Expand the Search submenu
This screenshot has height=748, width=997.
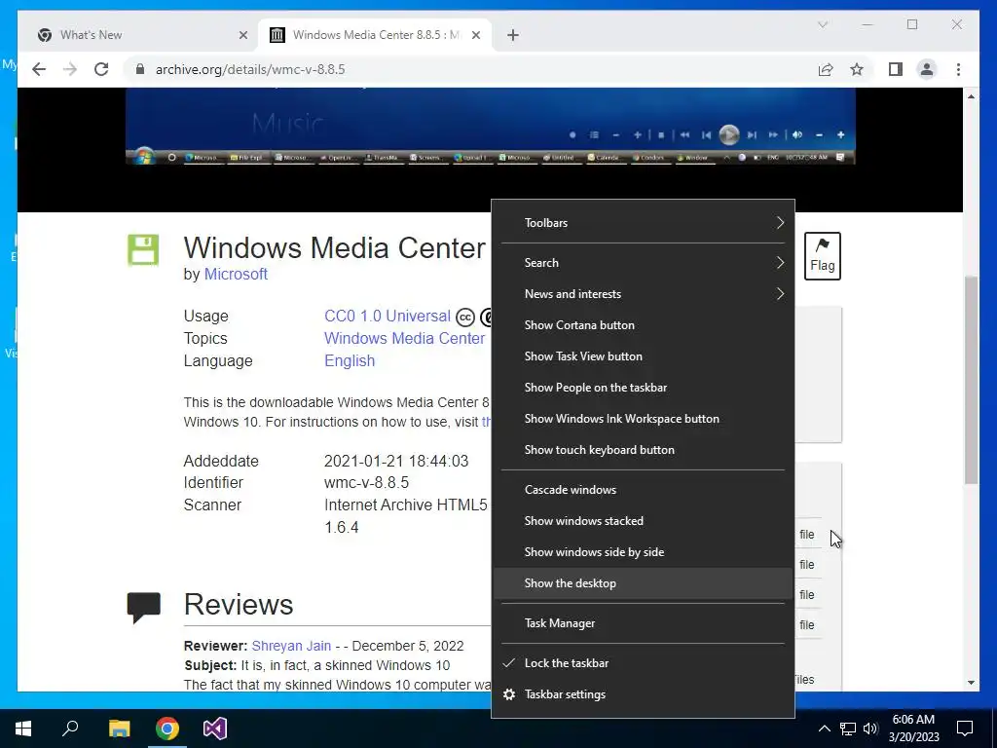pyautogui.click(x=643, y=263)
